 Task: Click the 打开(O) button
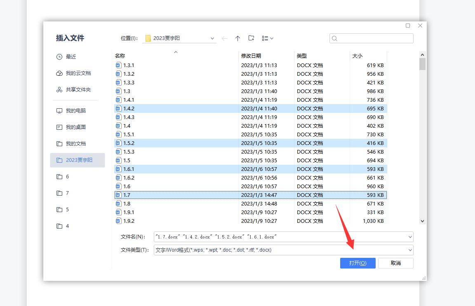coord(357,263)
